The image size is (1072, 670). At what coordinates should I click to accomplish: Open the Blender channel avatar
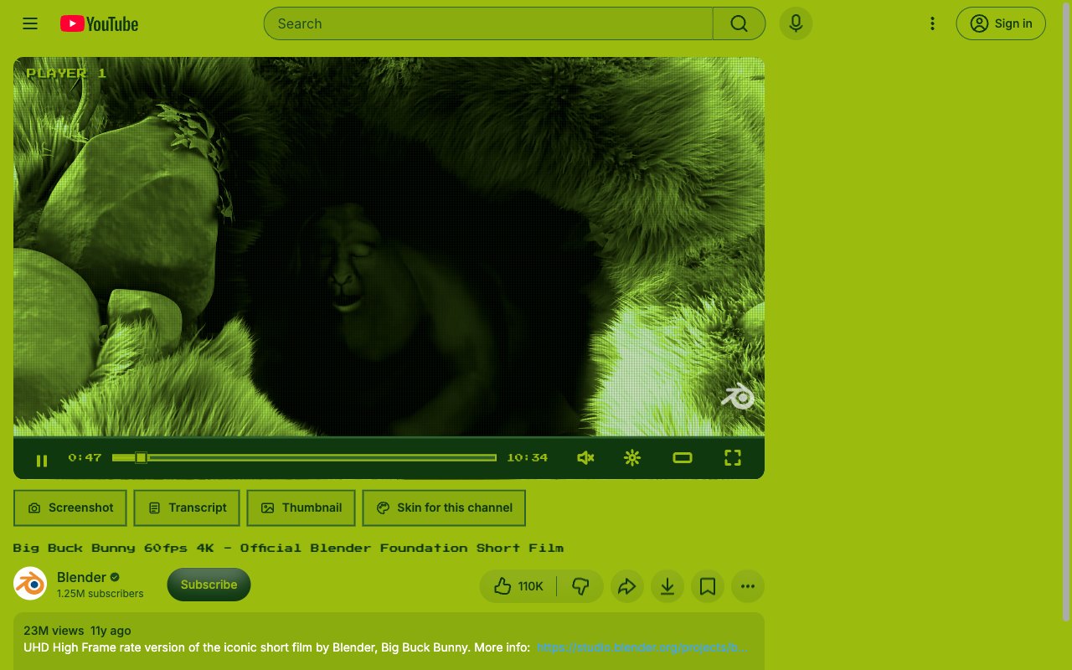[x=30, y=584]
